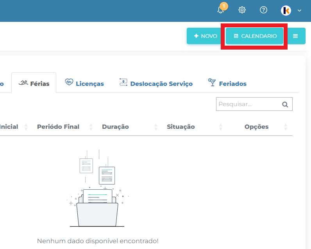Click the user profile avatar
The height and width of the screenshot is (249, 311).
(286, 11)
